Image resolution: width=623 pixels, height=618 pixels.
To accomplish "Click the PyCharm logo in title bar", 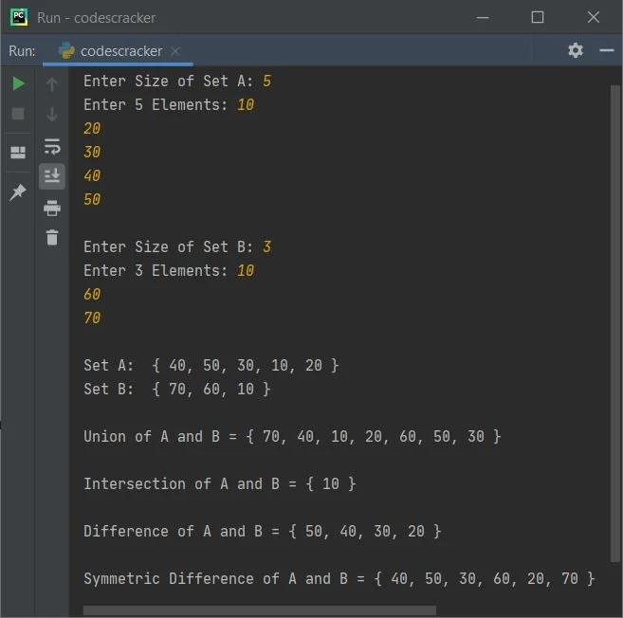I will 19,17.
